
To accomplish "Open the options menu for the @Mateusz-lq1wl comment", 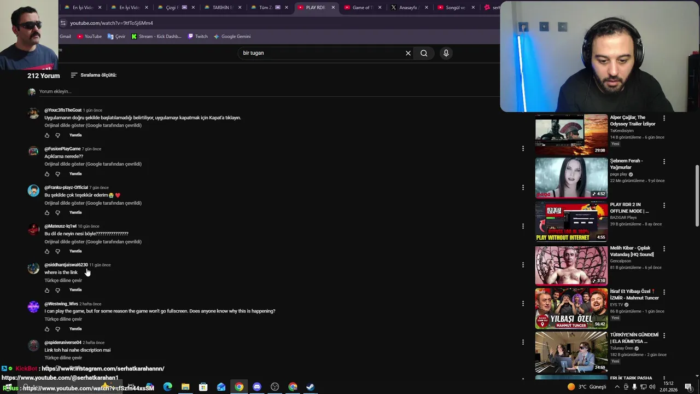I will pyautogui.click(x=523, y=226).
